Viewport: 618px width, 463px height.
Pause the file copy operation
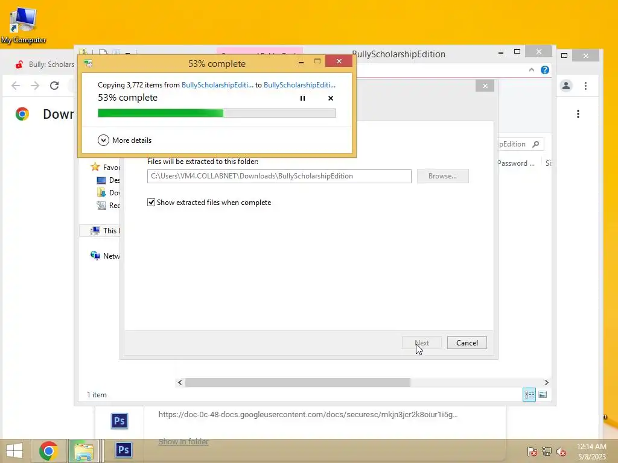[302, 98]
